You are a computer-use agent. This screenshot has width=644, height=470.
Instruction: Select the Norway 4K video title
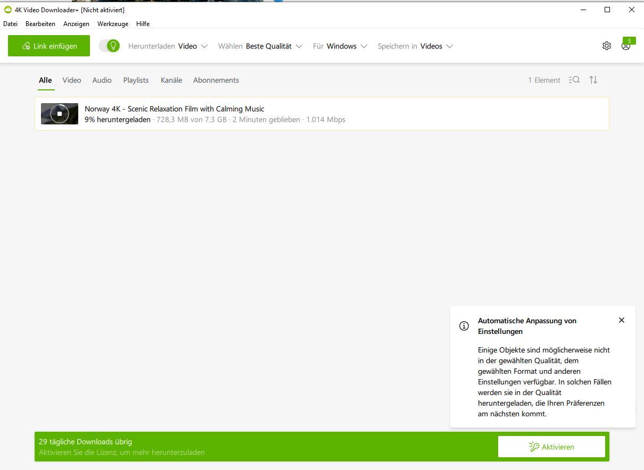click(x=175, y=109)
